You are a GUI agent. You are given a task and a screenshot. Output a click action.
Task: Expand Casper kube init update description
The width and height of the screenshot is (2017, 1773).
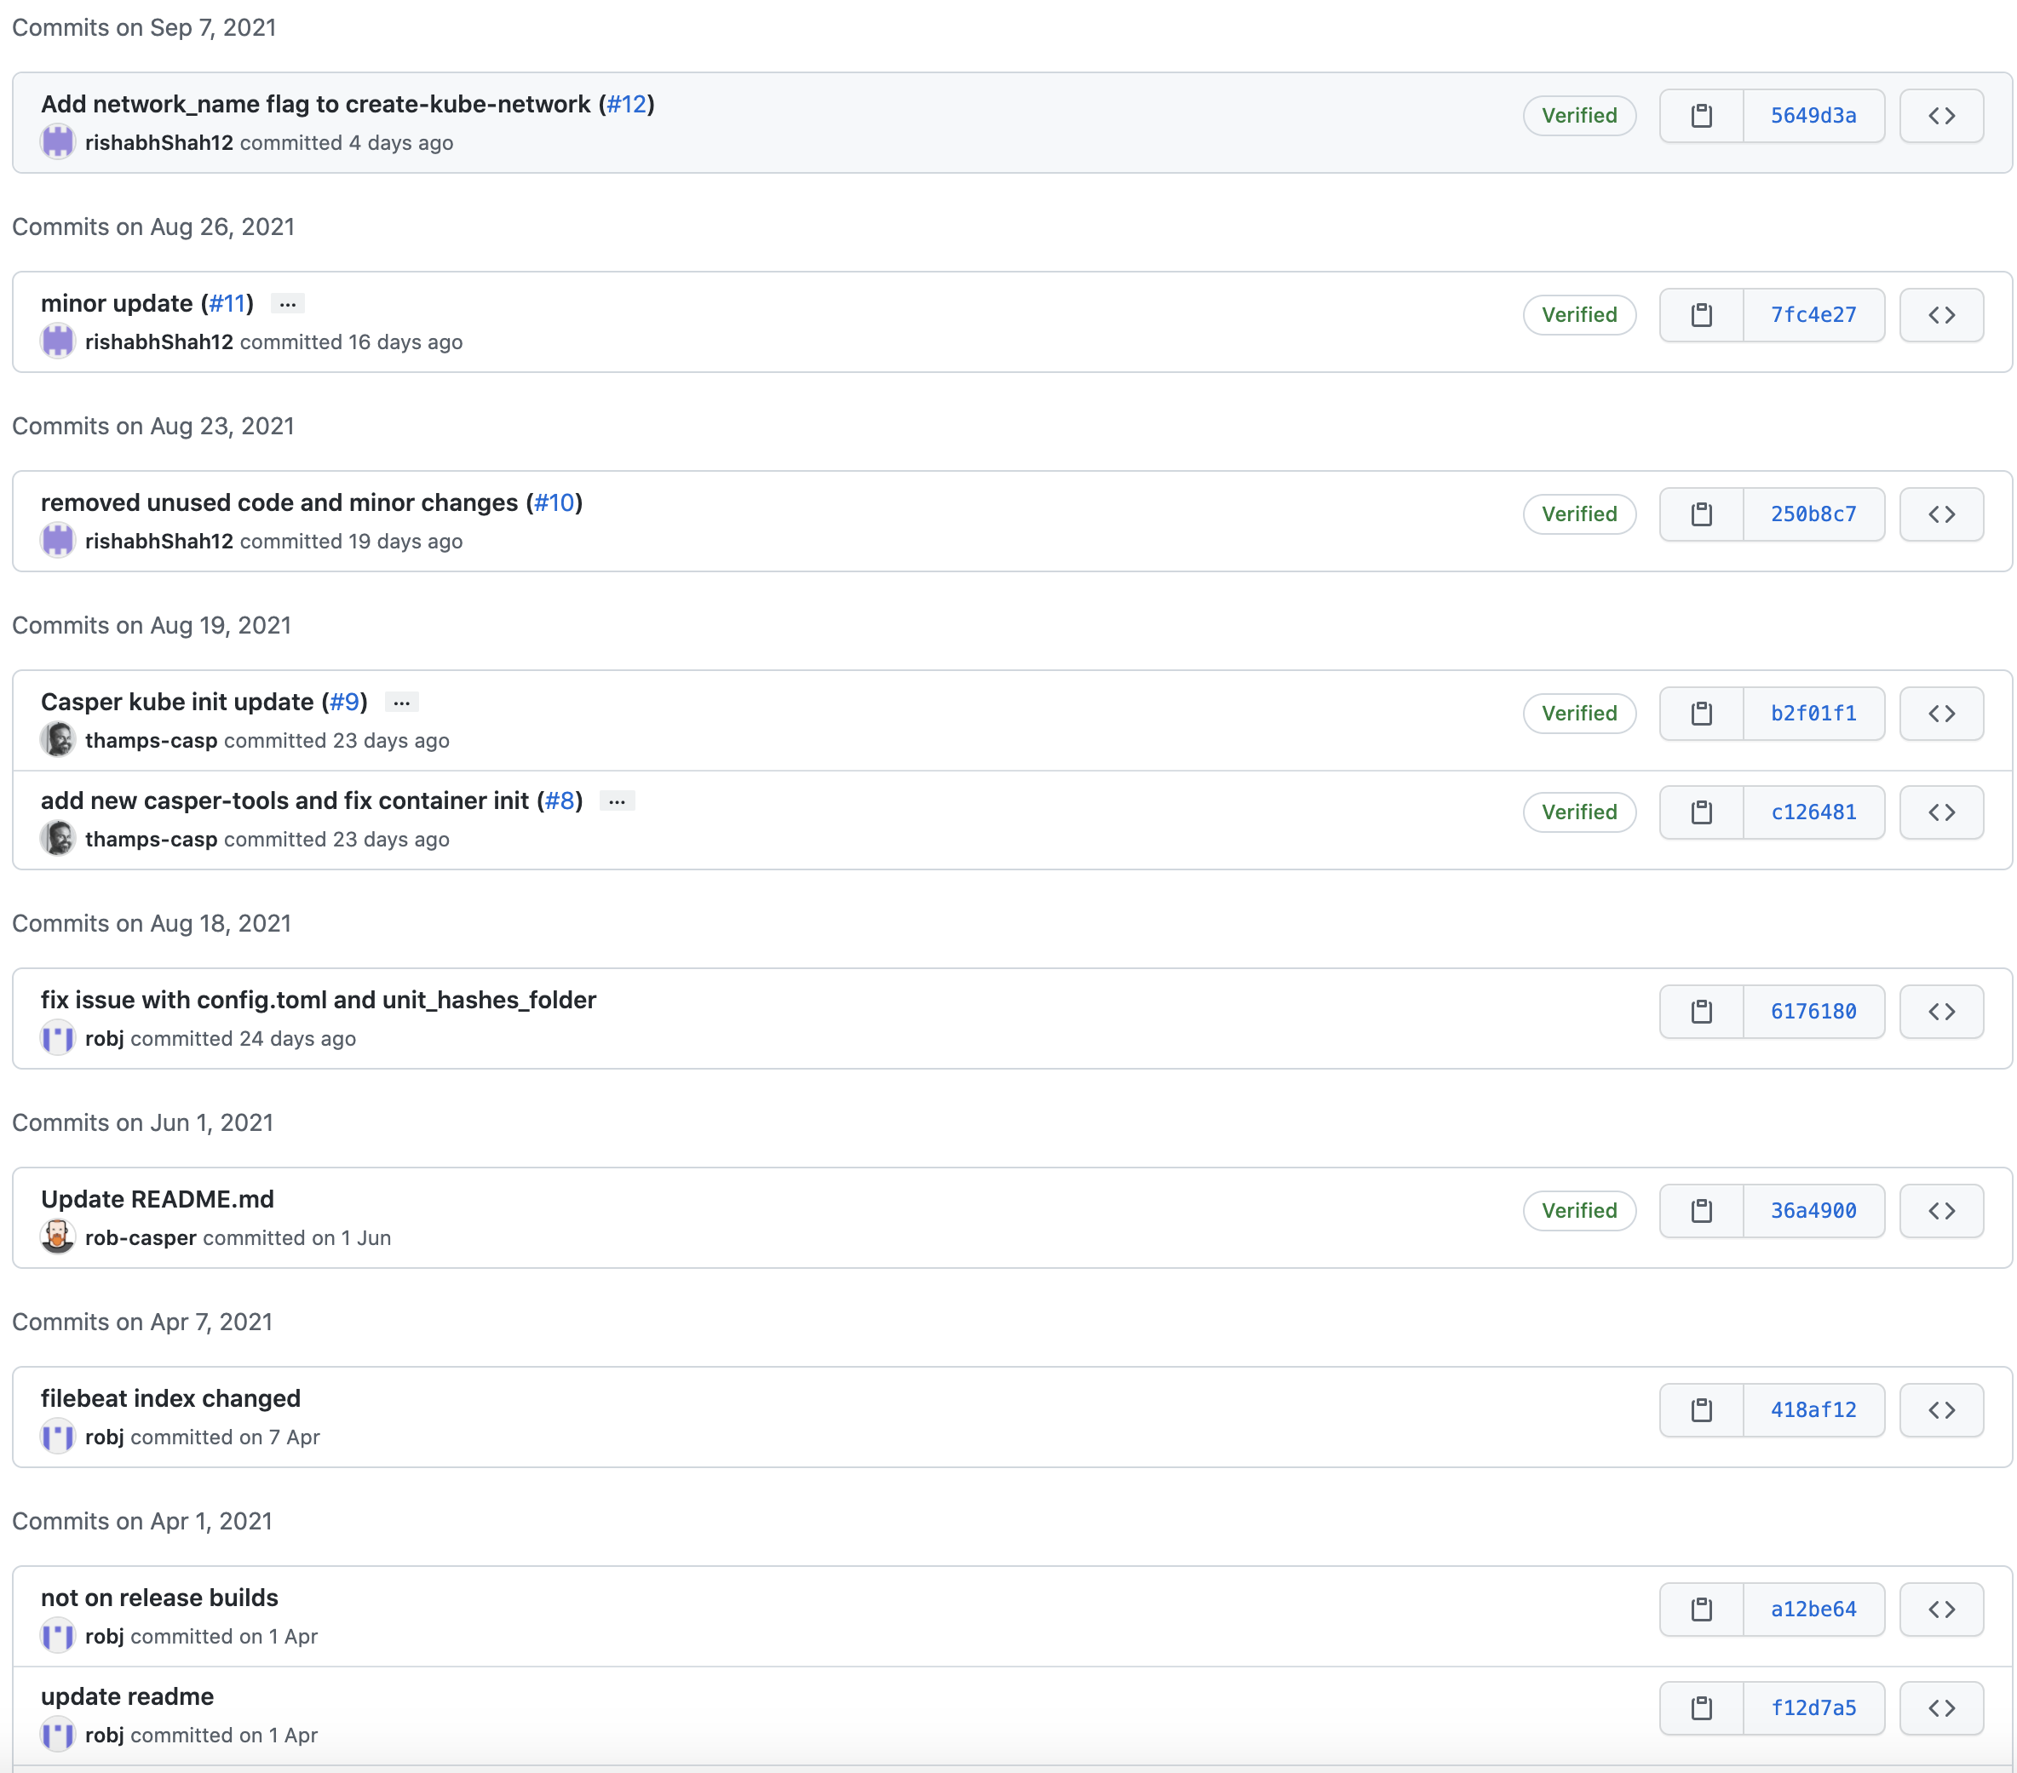[402, 703]
